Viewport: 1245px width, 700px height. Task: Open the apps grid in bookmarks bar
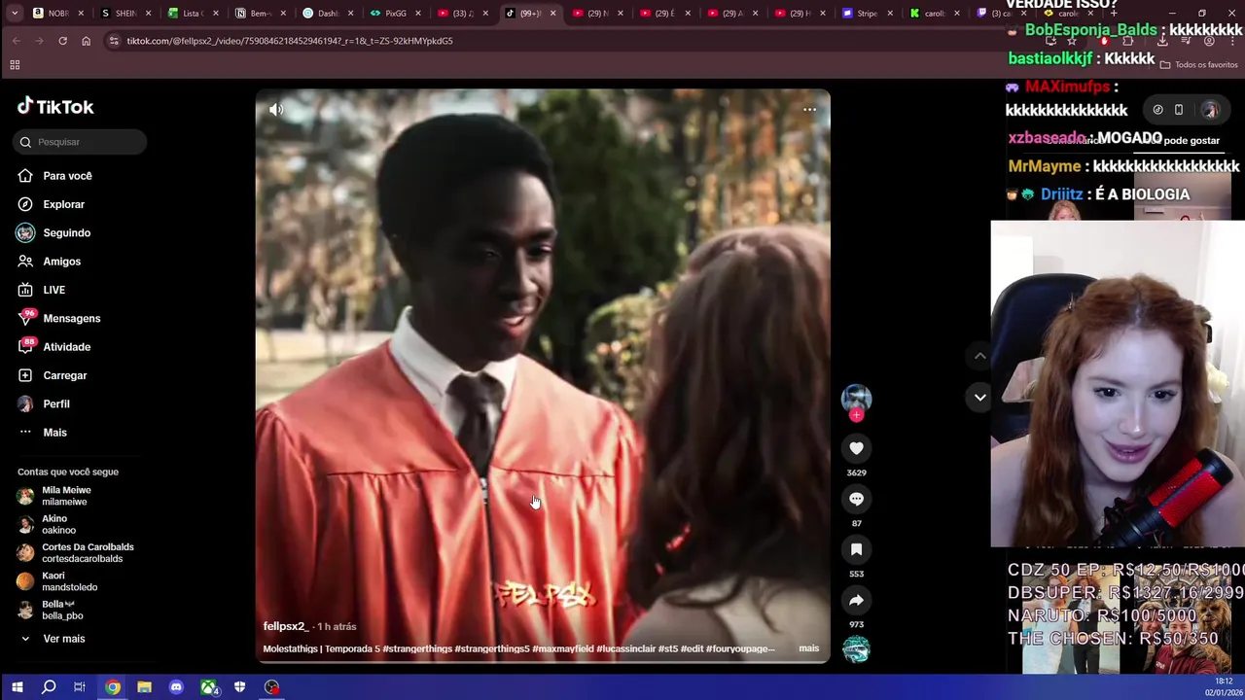(x=15, y=65)
